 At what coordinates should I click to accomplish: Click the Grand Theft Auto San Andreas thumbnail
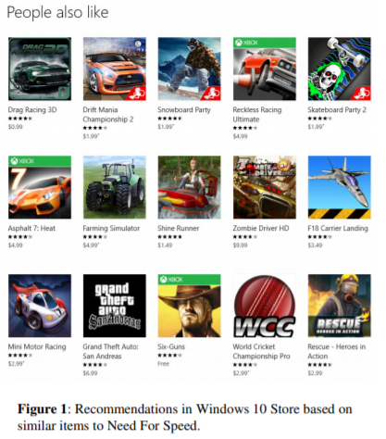(115, 306)
